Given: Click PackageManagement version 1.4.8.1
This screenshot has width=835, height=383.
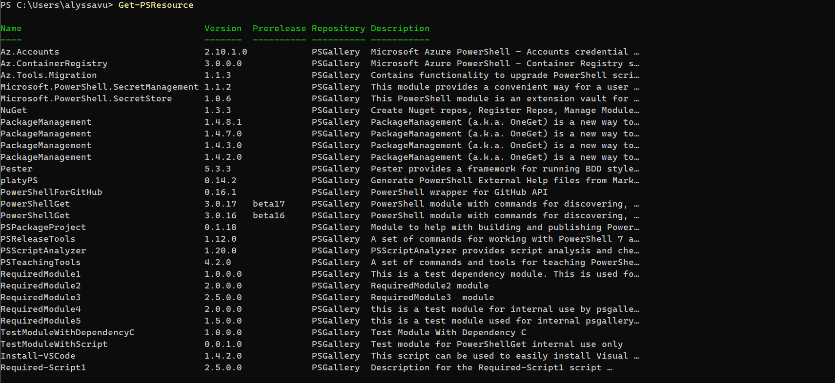Looking at the screenshot, I should (223, 122).
